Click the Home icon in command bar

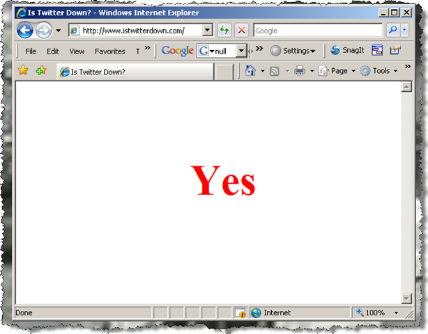pyautogui.click(x=251, y=71)
